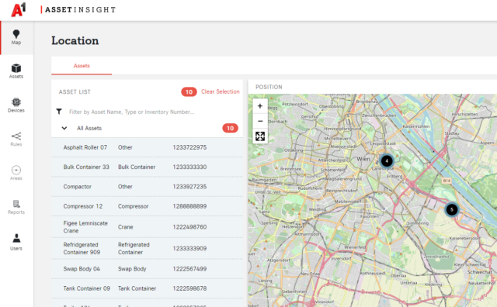
Task: Select the Bulk Container 33 row
Action: pyautogui.click(x=147, y=167)
